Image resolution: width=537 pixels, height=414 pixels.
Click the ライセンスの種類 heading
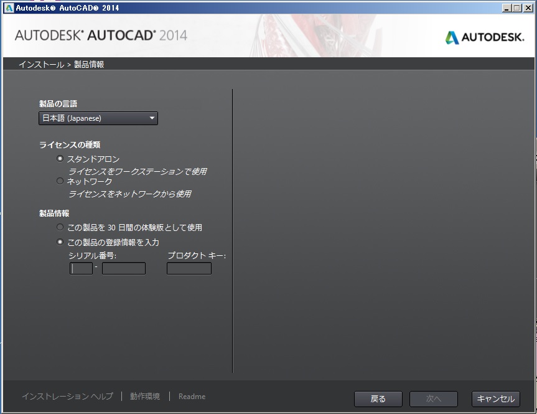click(x=70, y=144)
